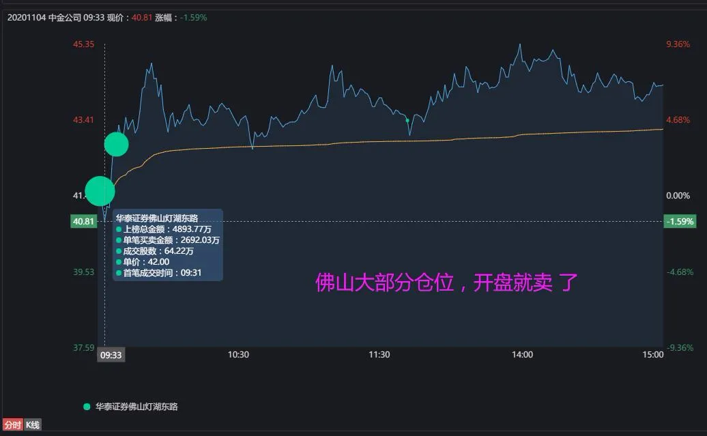707x436 pixels.
Task: Select the upper green circle marker on the chart
Action: 116,145
